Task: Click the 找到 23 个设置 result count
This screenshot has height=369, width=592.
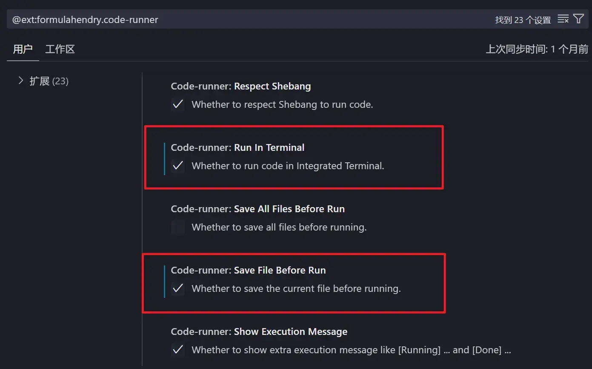Action: tap(523, 20)
